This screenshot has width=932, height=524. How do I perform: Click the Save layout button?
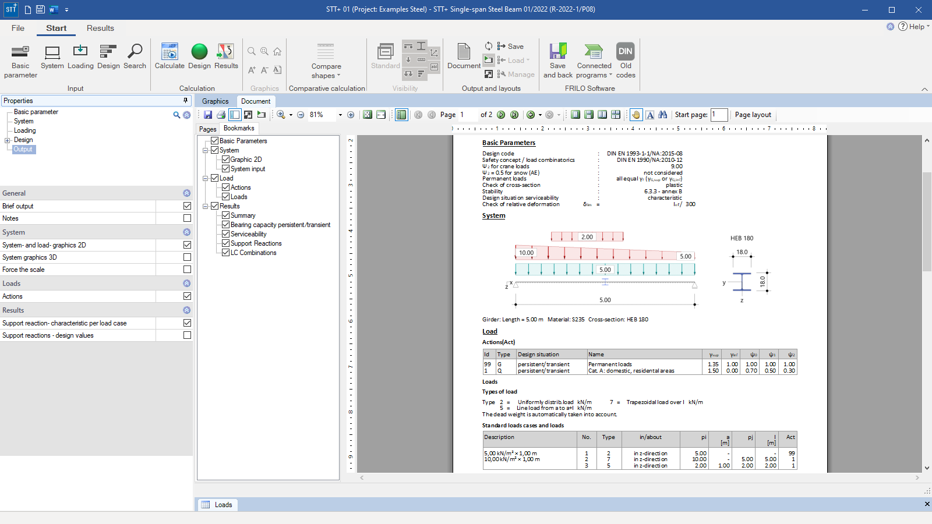click(510, 47)
